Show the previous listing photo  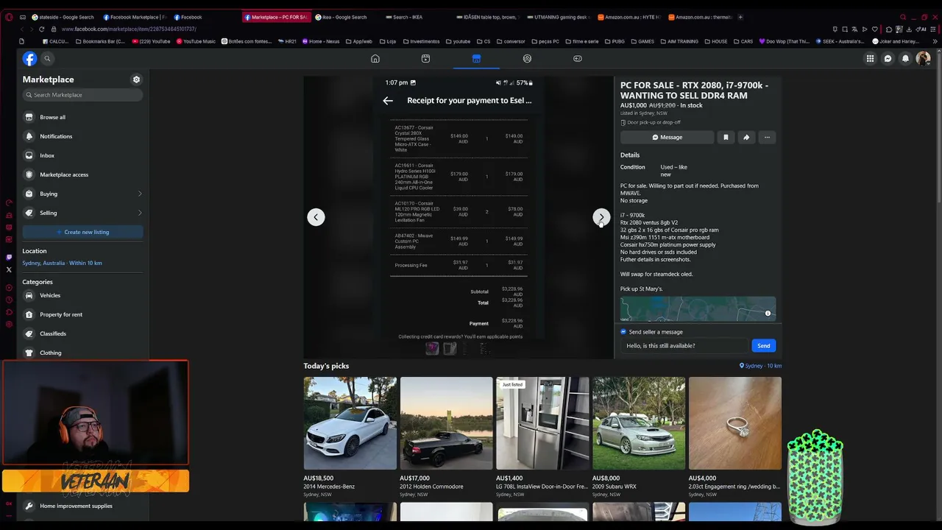[316, 217]
